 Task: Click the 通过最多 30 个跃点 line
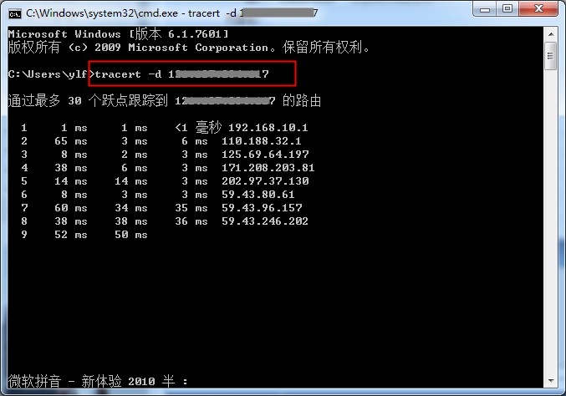pos(165,100)
